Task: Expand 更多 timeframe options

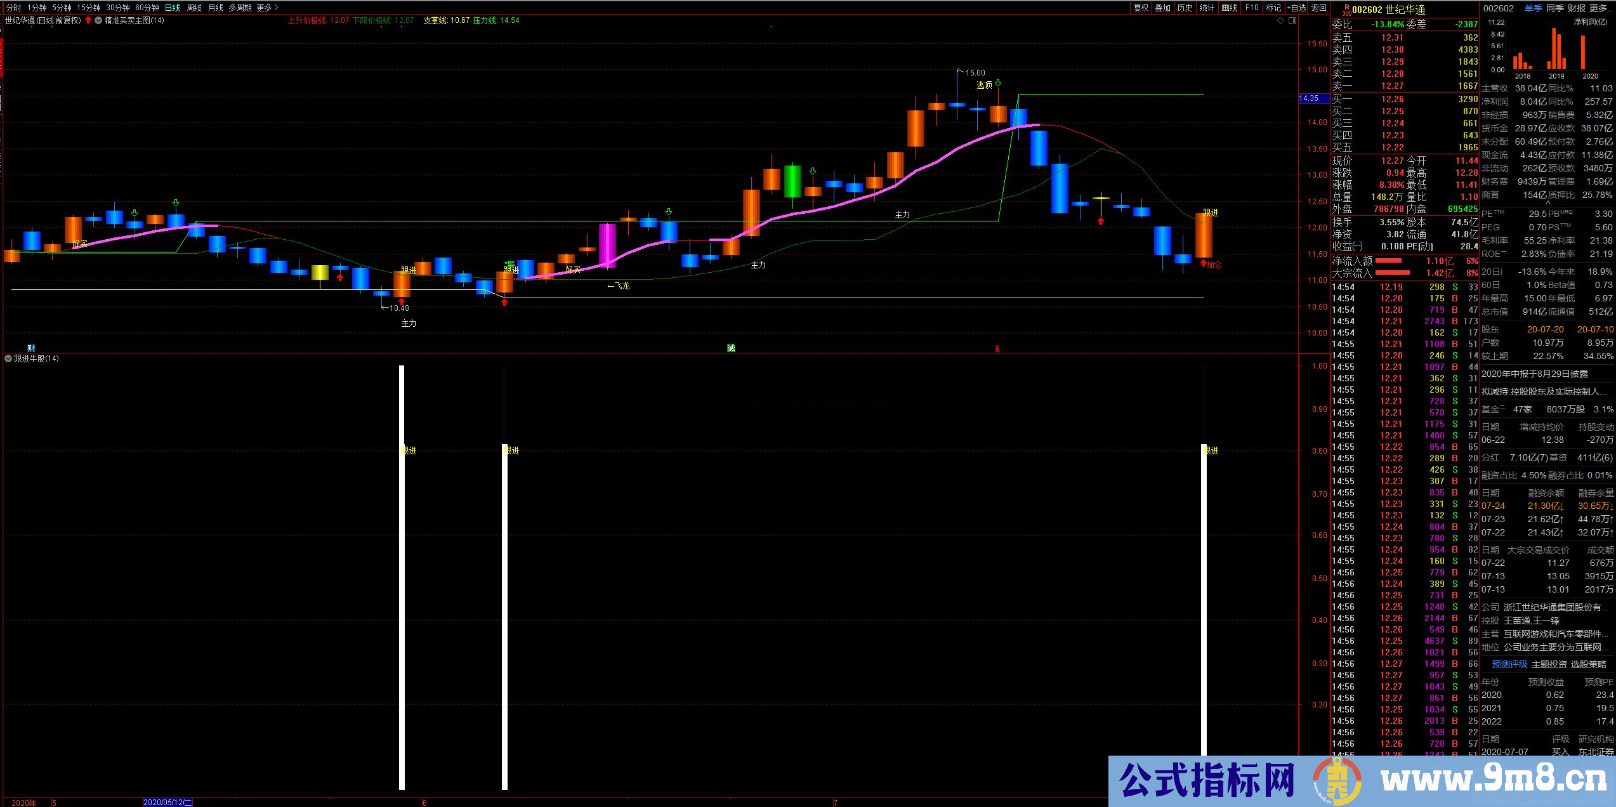Action: (266, 8)
